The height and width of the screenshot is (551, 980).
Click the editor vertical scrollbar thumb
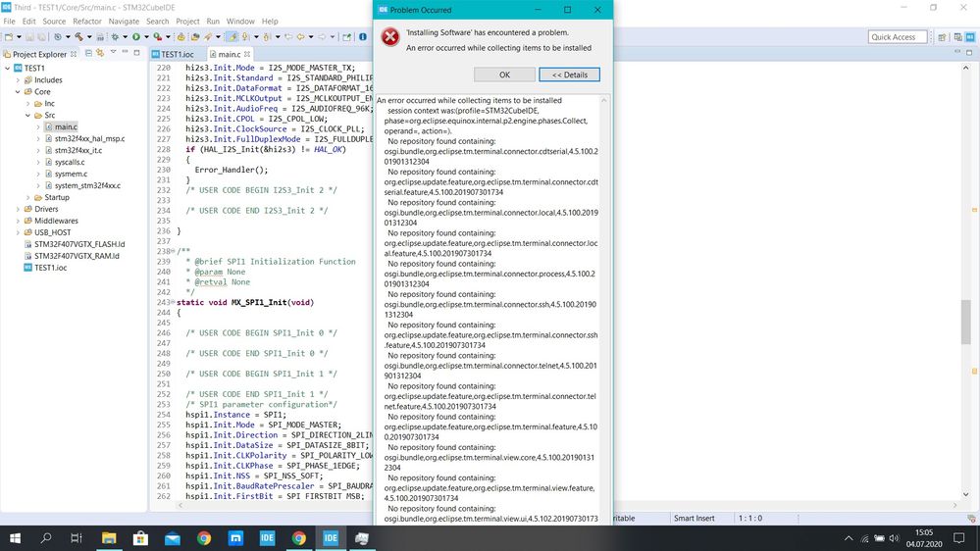click(x=965, y=322)
